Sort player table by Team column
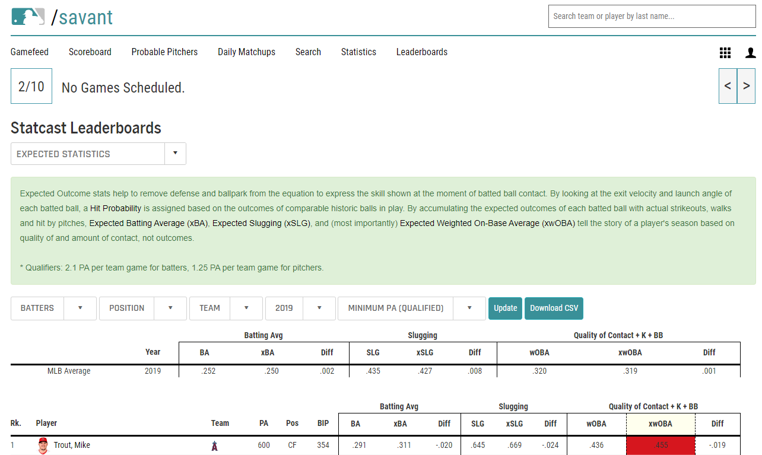This screenshot has width=762, height=455. tap(220, 424)
